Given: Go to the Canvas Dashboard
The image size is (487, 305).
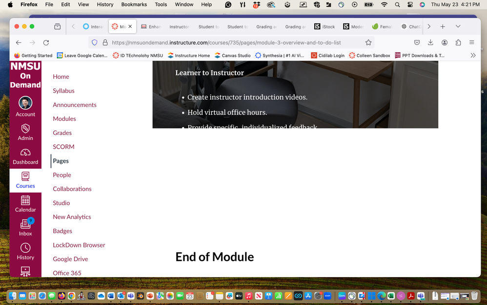Looking at the screenshot, I should pyautogui.click(x=25, y=156).
